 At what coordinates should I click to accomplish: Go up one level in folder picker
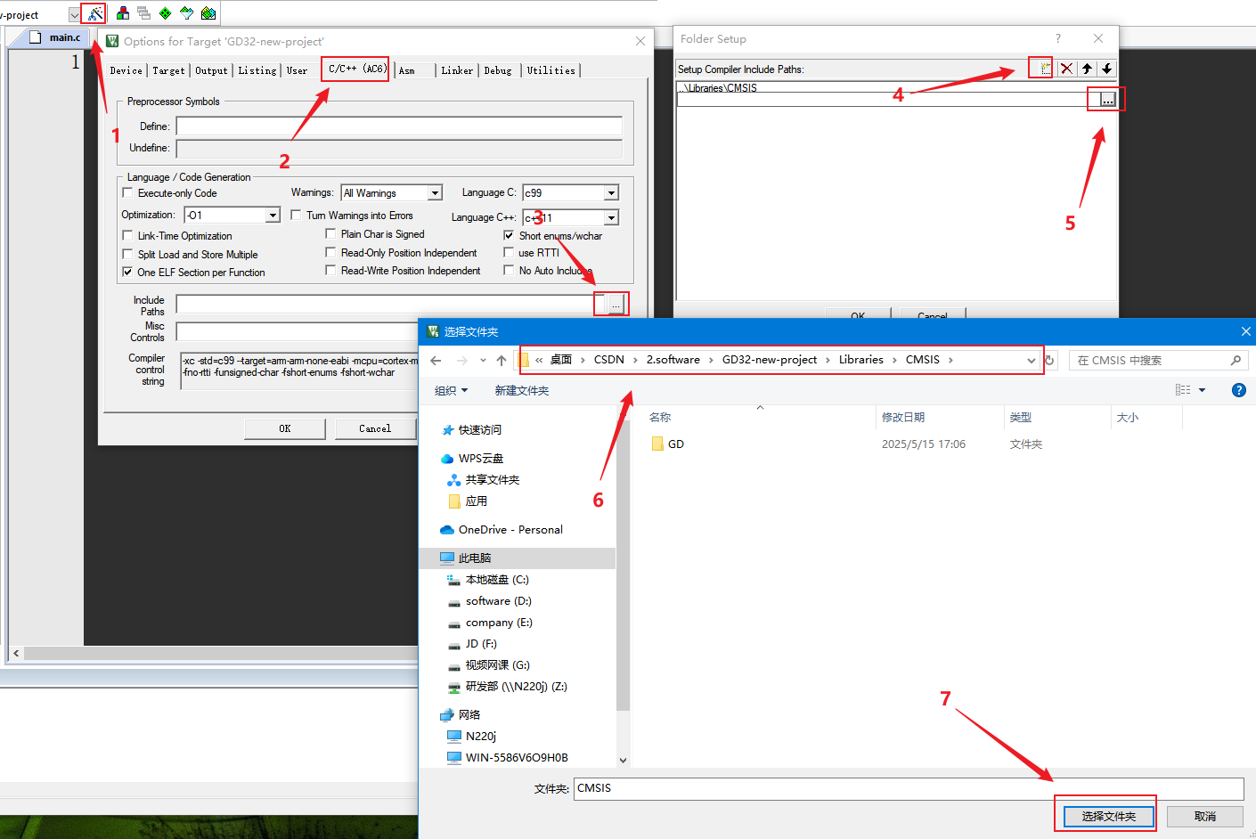502,360
